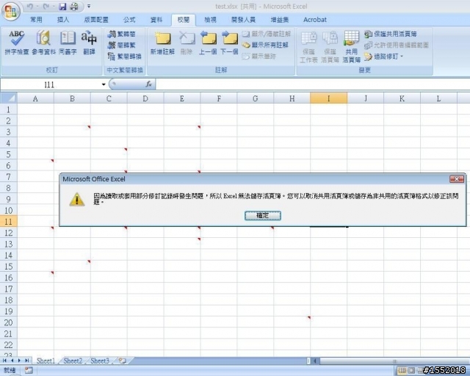The width and height of the screenshot is (470, 376).
Task: Select row 20 header
Action: tap(9, 322)
